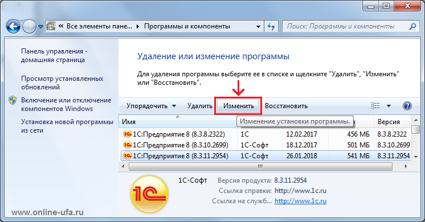Click the magnifier icon in the search box
Viewport: 425px width, 222px height.
pos(412,26)
